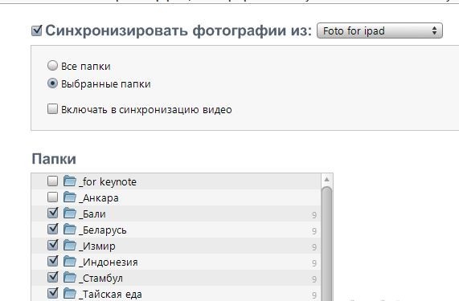The width and height of the screenshot is (459, 301).
Task: Uncheck the _Измир folder checkbox
Action: 53,245
